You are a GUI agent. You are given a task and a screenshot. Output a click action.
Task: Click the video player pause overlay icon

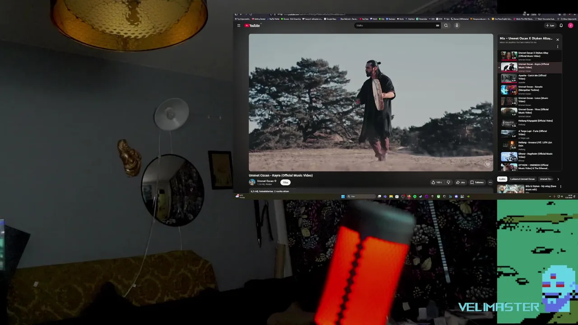(488, 164)
